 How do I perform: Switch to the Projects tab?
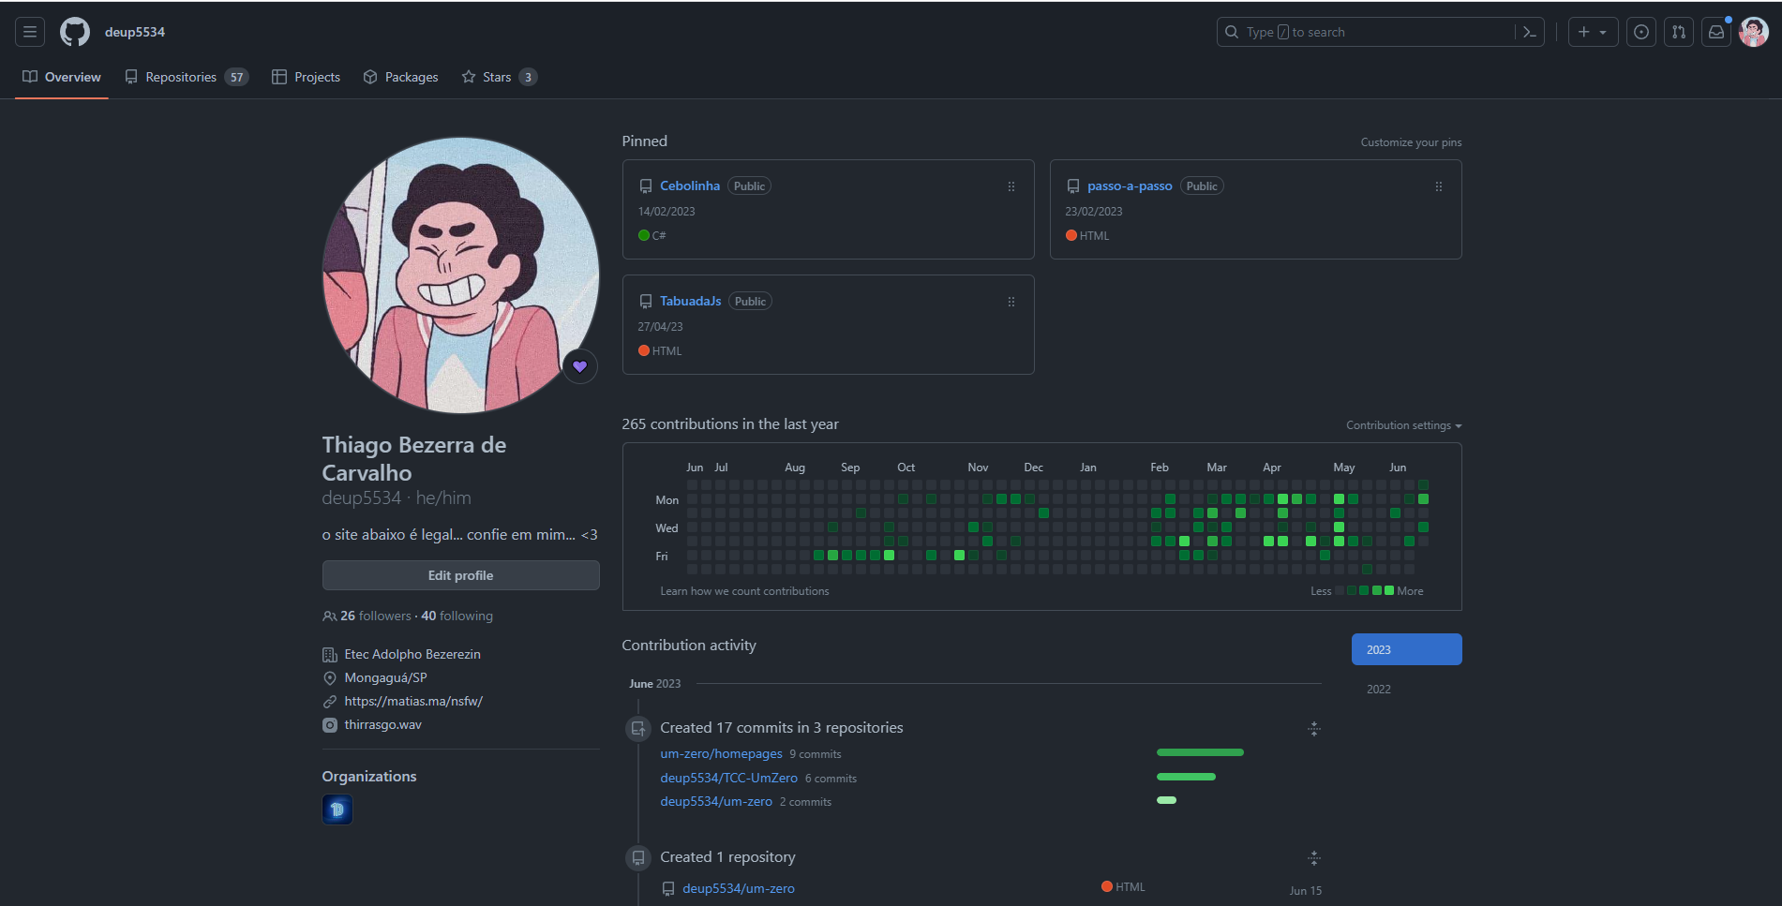[x=307, y=77]
